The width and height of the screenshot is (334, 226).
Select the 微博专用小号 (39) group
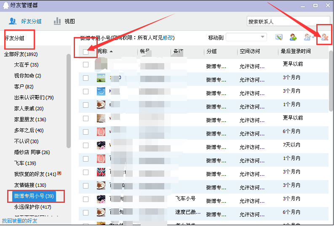(x=34, y=196)
